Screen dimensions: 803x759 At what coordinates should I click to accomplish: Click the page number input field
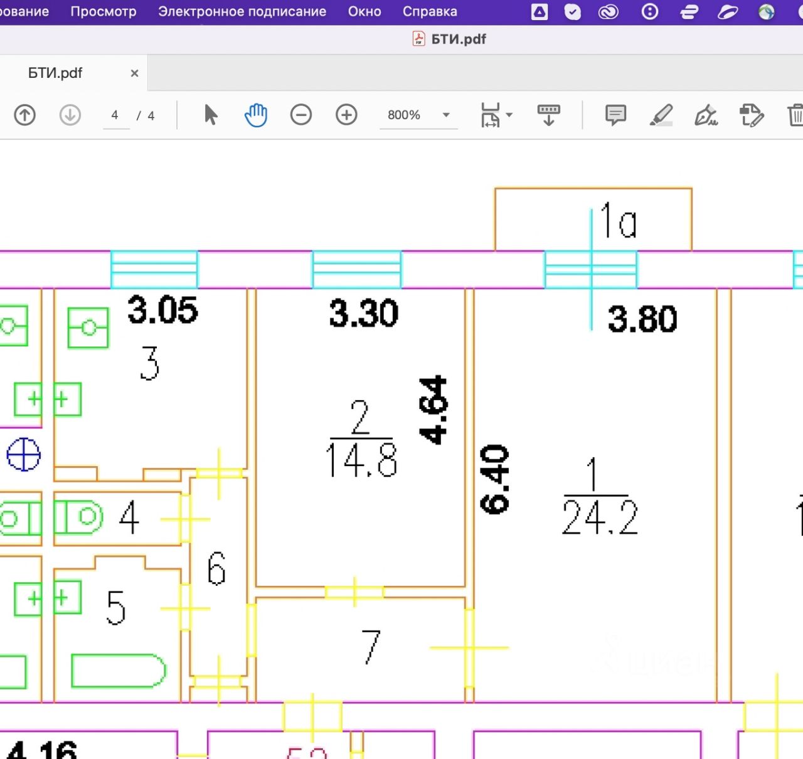click(115, 115)
